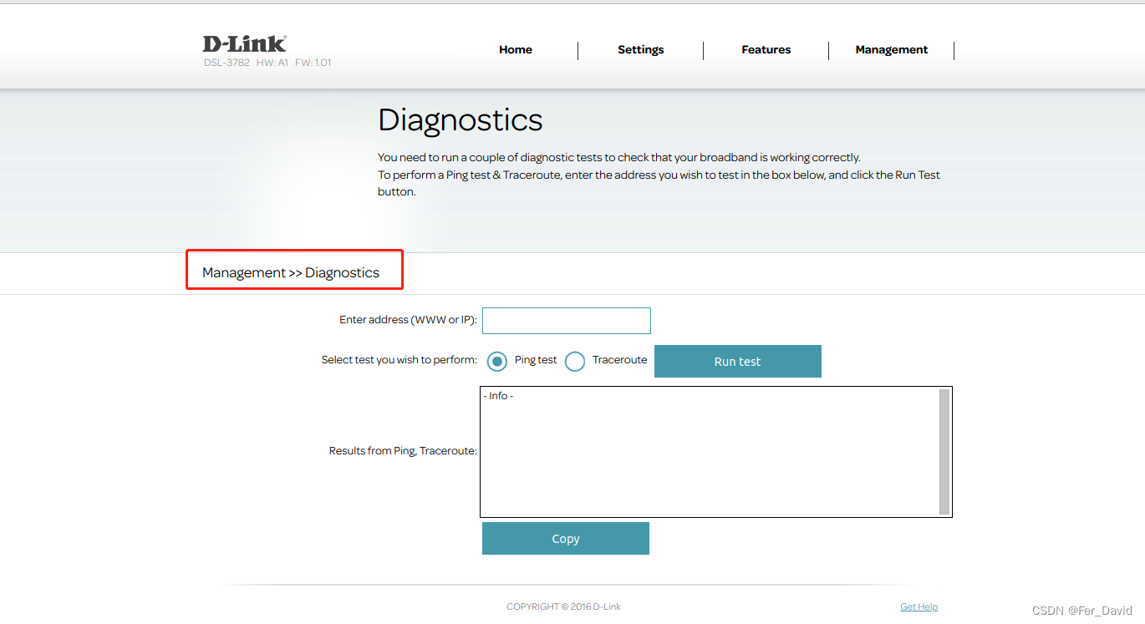Click the DSL-3782 firmware version text
Screen dimensions: 1145x624
pos(267,63)
